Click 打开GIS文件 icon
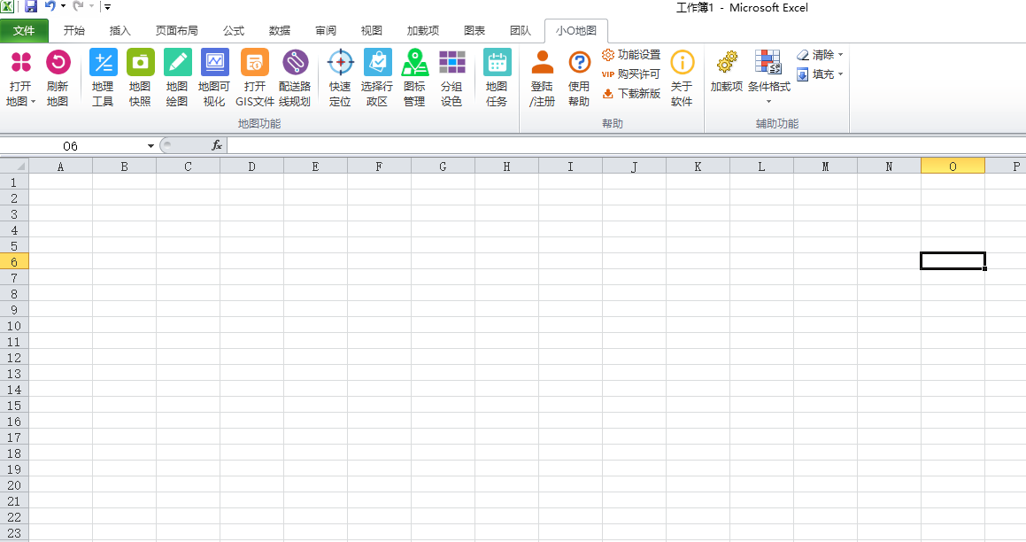Image resolution: width=1026 pixels, height=542 pixels. coord(255,62)
